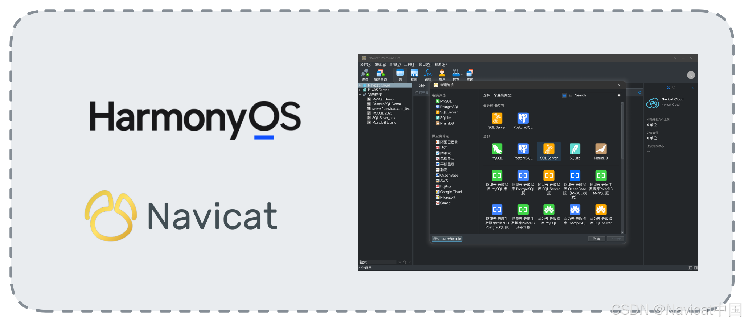Select 华为云 云数据库 MySQL connection
Screen dimensions: 744x322
click(549, 215)
